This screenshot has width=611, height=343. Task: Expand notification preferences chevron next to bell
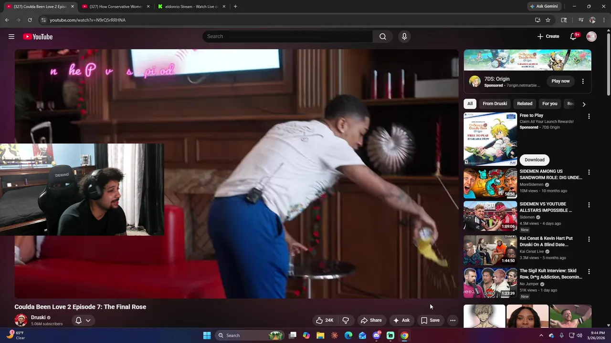tap(88, 321)
